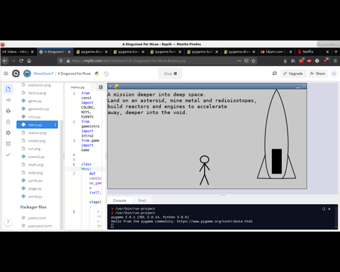Open the Version control sidebar icon
This screenshot has height=272, width=340.
[x=8, y=100]
